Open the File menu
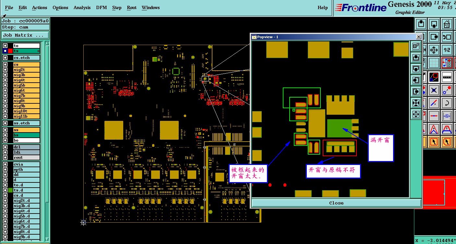This screenshot has width=456, height=244. click(9, 7)
